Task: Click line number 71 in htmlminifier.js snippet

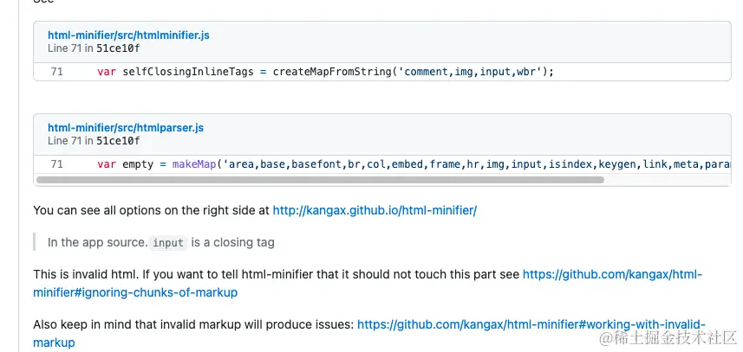Action: tap(56, 72)
